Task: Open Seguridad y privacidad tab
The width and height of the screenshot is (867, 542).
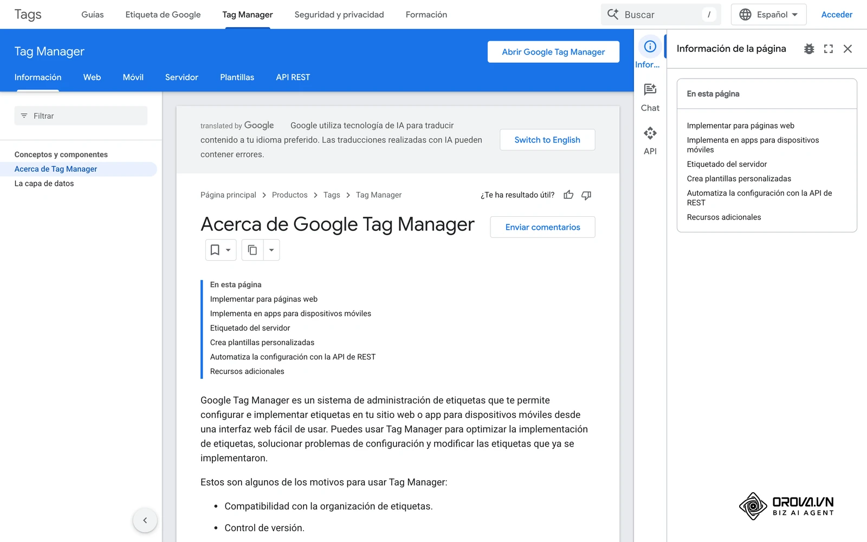Action: pyautogui.click(x=339, y=15)
